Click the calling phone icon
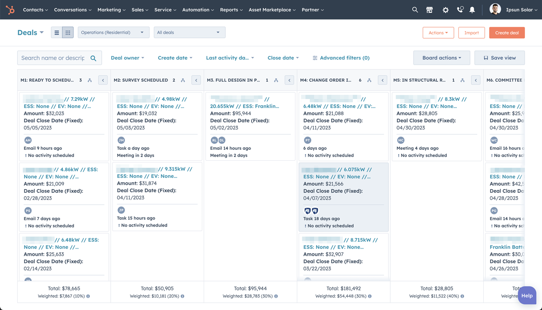Screen dimensions: 542x310 coord(460,9)
